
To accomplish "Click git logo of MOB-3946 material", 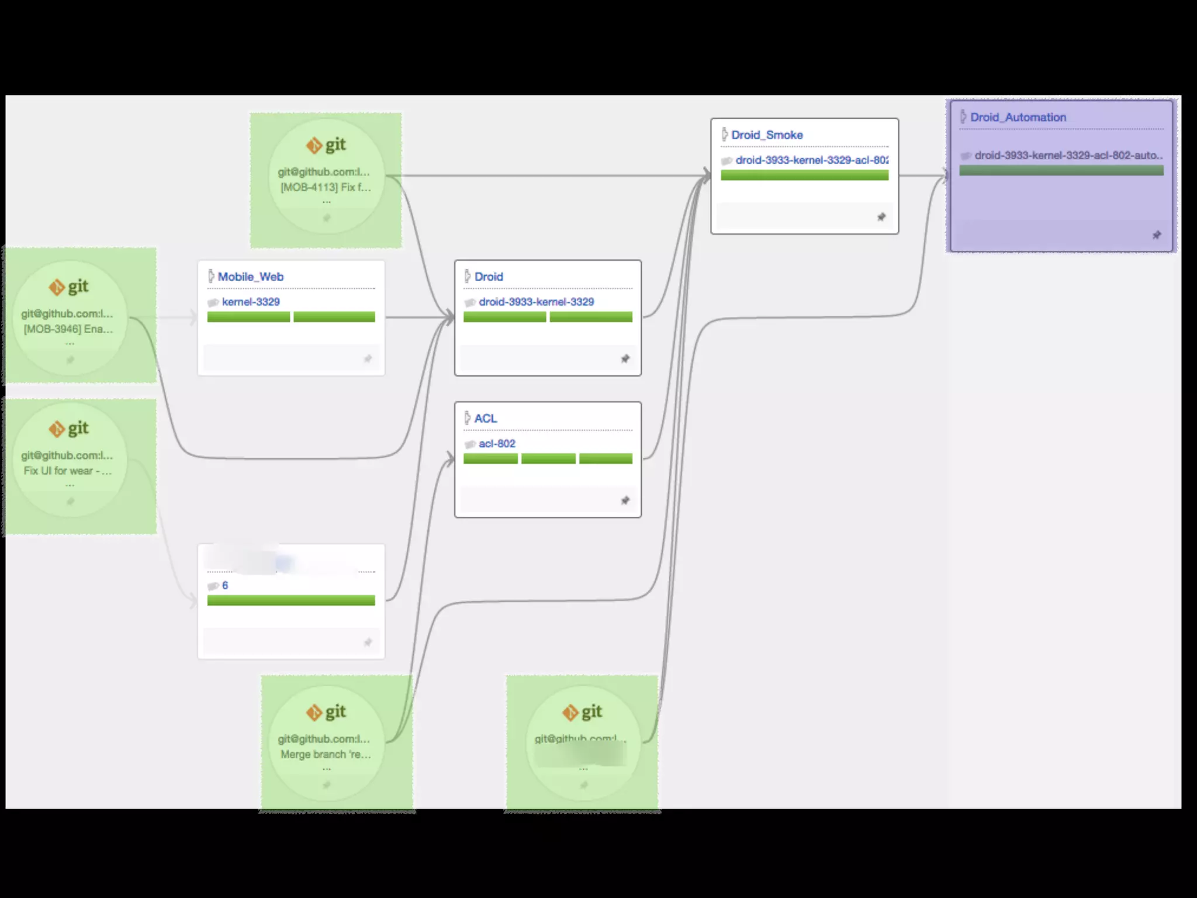I will point(68,286).
